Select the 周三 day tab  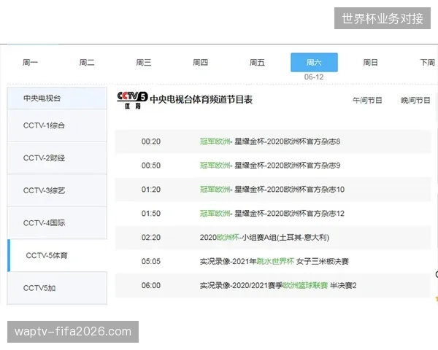point(144,62)
